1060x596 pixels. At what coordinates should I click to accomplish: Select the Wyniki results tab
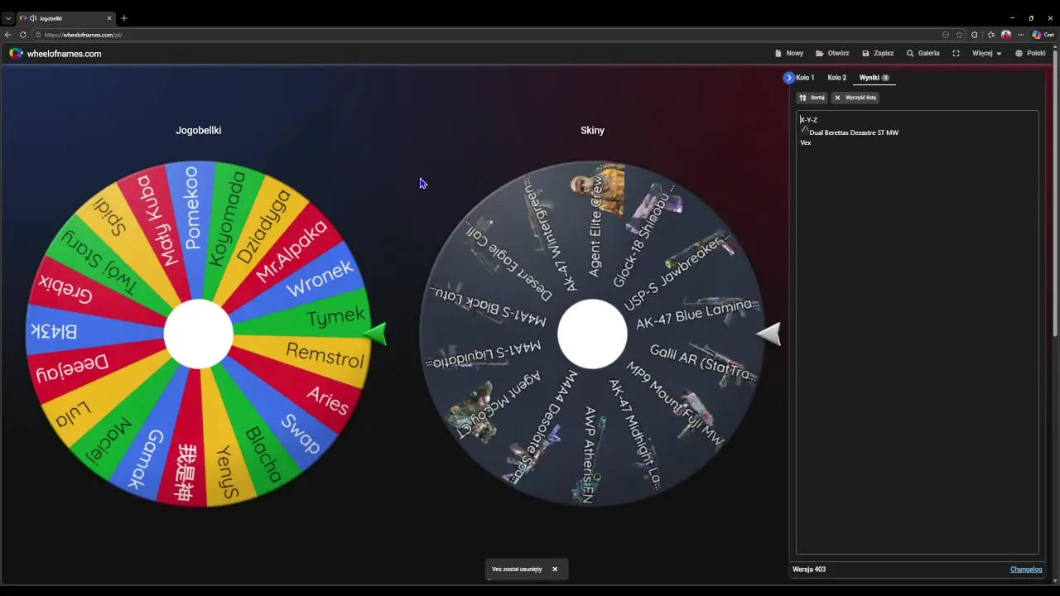click(x=874, y=78)
